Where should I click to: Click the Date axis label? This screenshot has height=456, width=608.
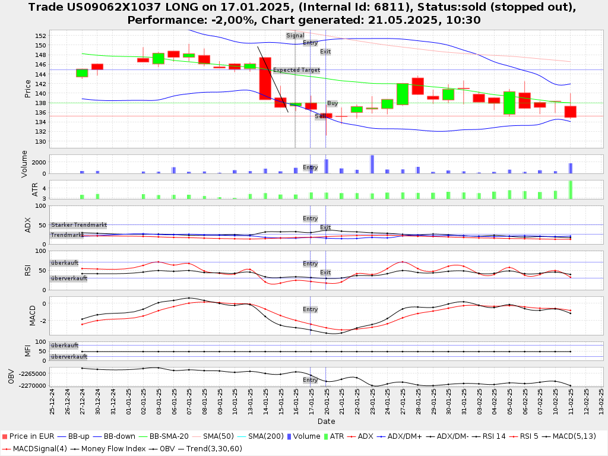pyautogui.click(x=326, y=421)
